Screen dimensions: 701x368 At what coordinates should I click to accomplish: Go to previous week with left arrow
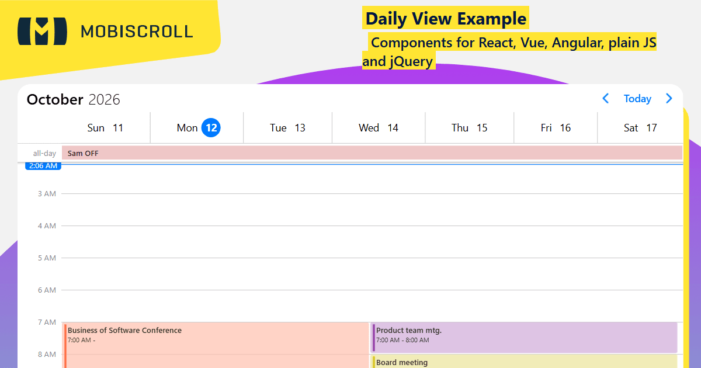point(606,99)
